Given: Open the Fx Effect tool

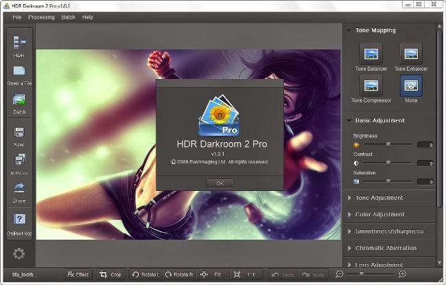Looking at the screenshot, I should [x=78, y=275].
